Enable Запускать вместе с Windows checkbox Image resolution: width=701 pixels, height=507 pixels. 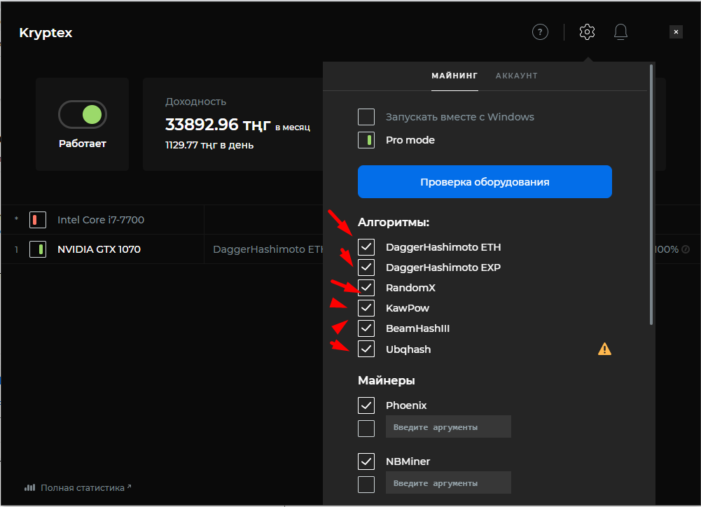point(366,117)
